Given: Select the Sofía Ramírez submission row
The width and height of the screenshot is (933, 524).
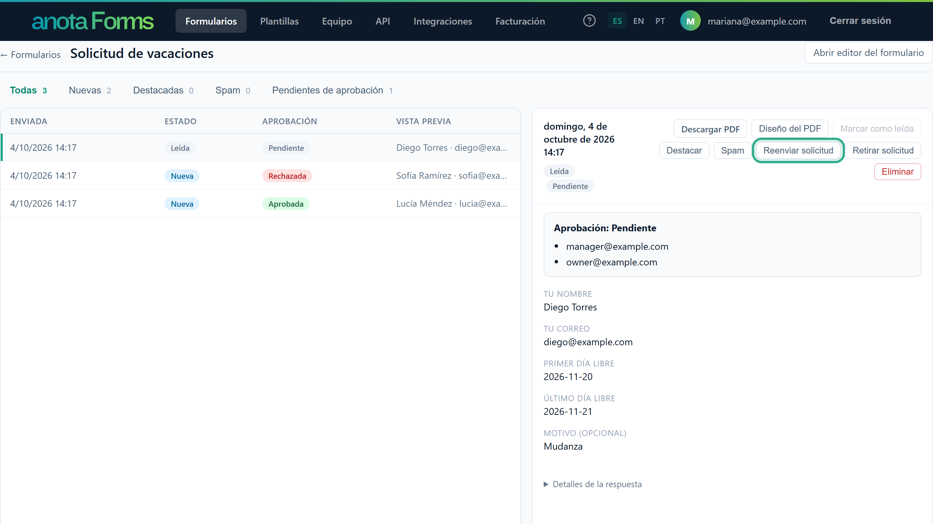Looking at the screenshot, I should pyautogui.click(x=261, y=175).
